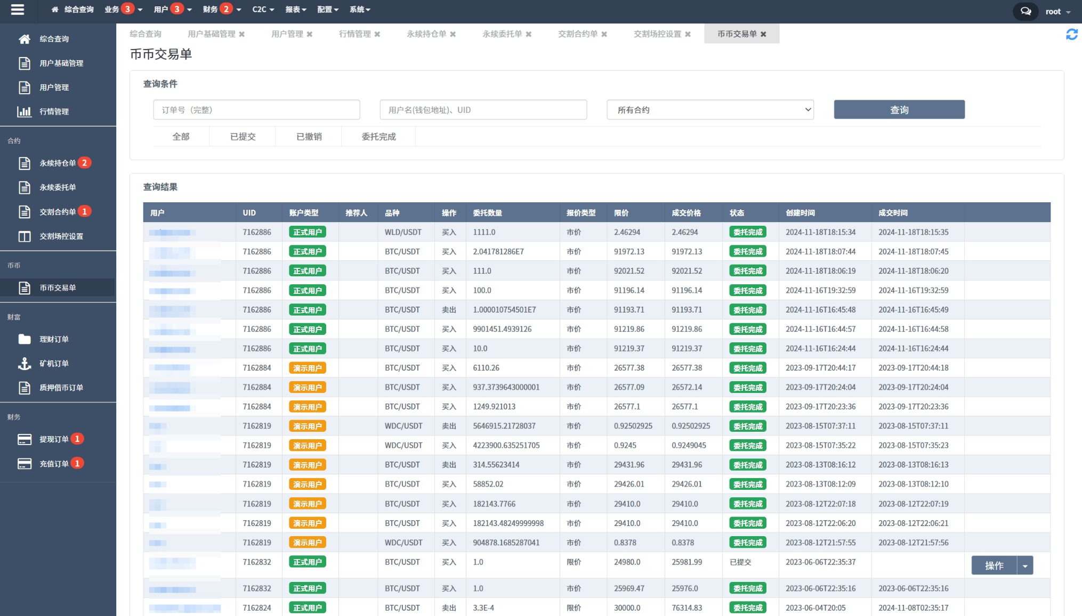The width and height of the screenshot is (1082, 616).
Task: Click the document icon for 永续委托单
Action: click(25, 187)
